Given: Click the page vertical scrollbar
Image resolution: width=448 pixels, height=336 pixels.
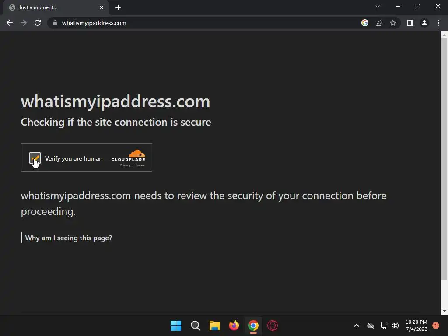Looking at the screenshot, I should tap(444, 159).
